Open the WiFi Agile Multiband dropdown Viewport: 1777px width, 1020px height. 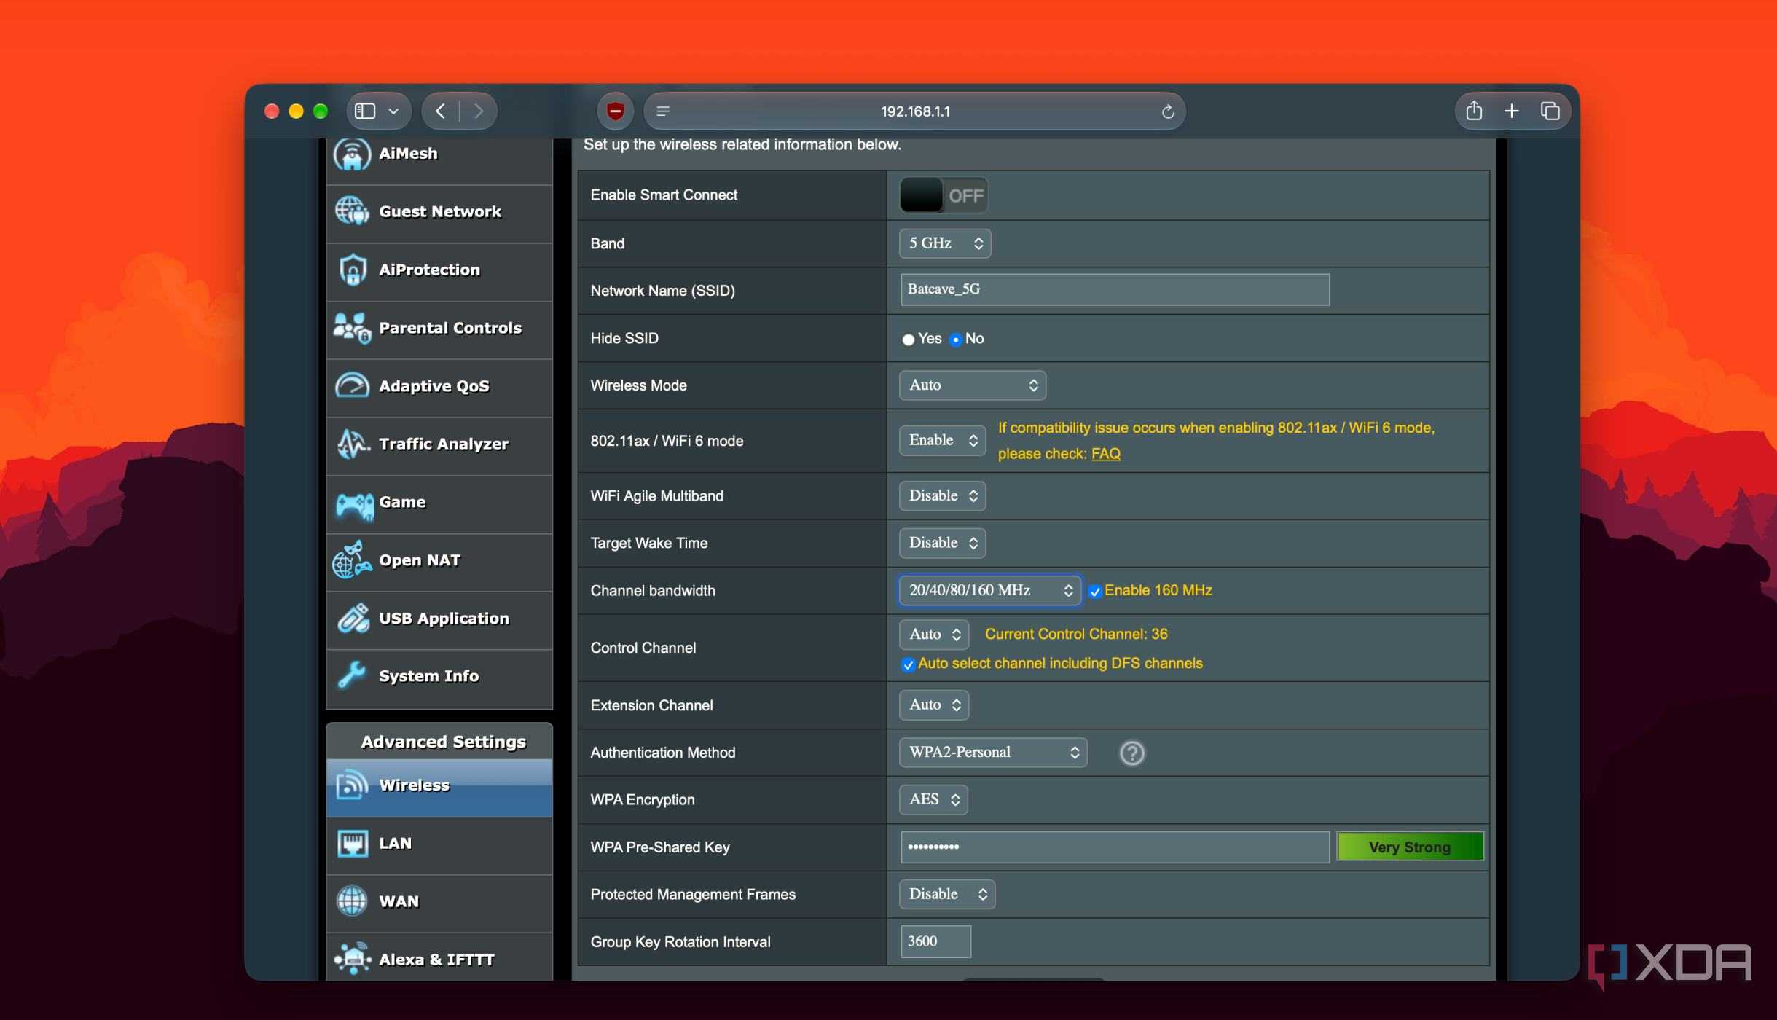point(942,495)
